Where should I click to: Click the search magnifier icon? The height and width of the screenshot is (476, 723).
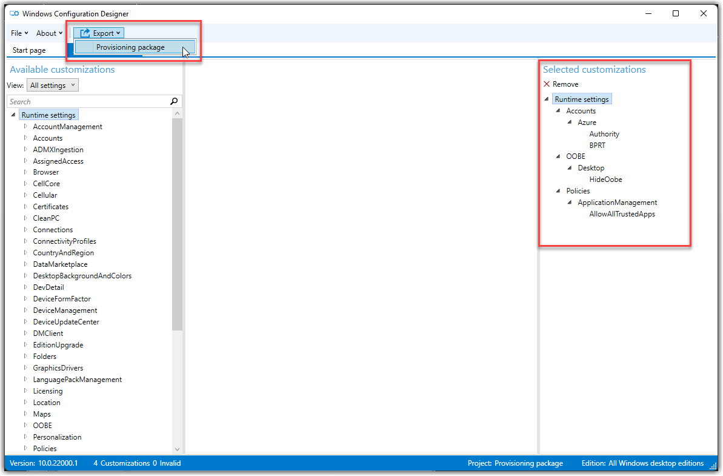point(174,101)
